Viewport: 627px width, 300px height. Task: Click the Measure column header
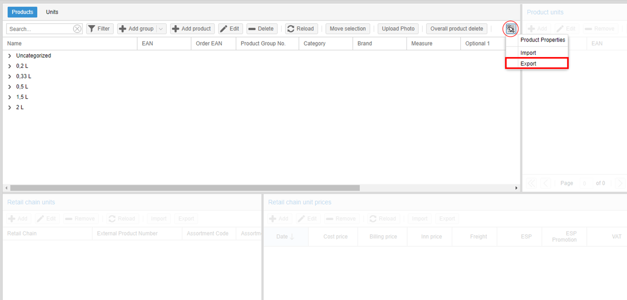[x=433, y=43]
